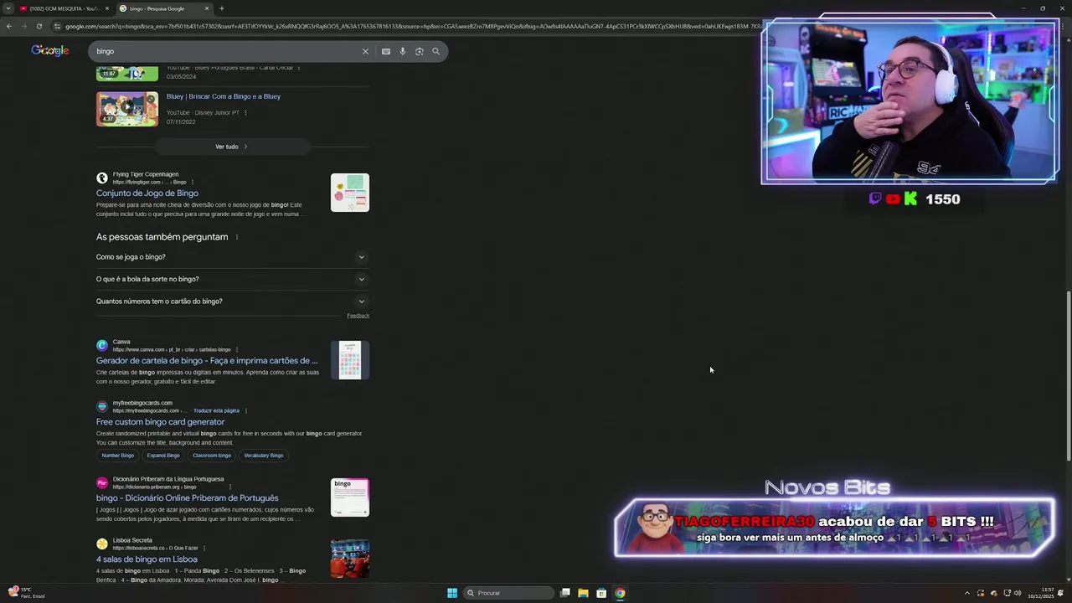Open Microsoft Store from taskbar

click(601, 593)
